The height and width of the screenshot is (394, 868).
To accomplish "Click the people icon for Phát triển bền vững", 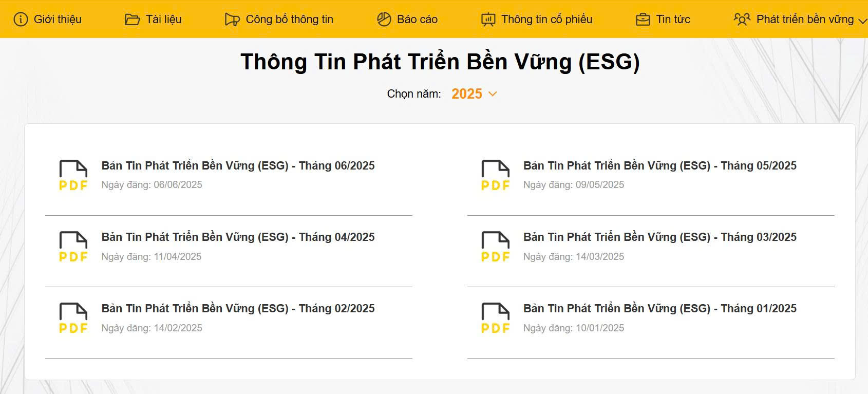I will [x=742, y=20].
